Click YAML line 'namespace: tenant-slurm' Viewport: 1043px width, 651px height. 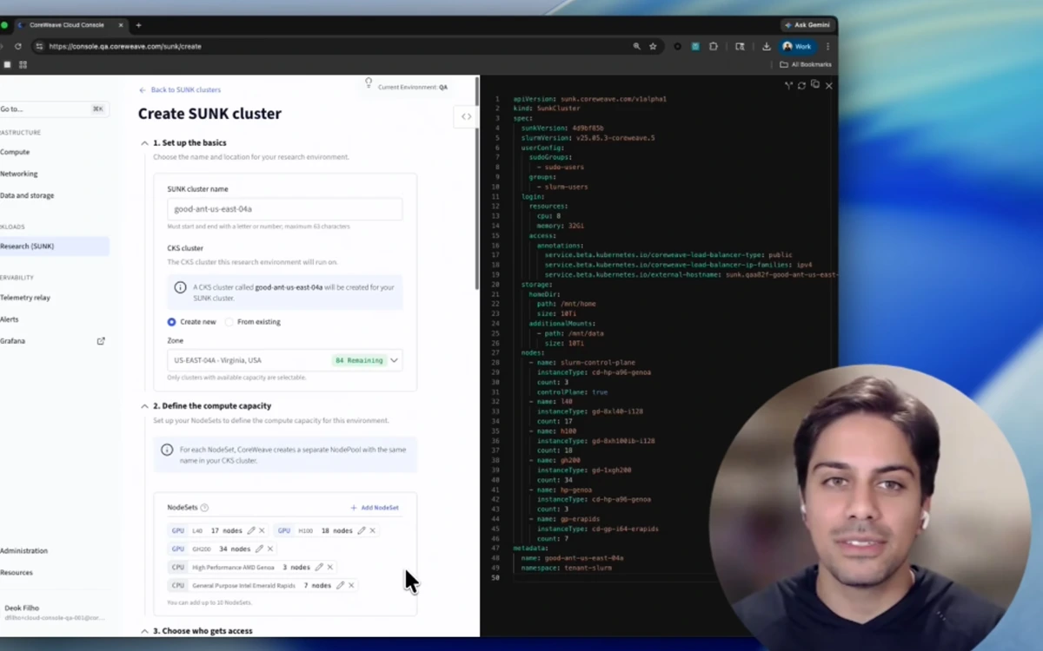[x=567, y=568]
